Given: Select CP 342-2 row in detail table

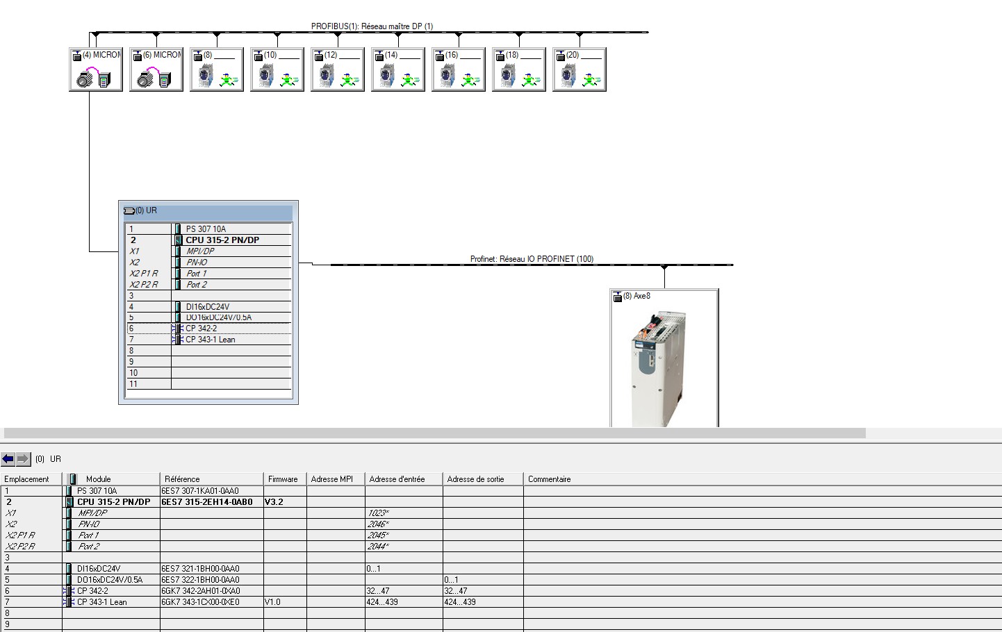Looking at the screenshot, I should point(92,591).
